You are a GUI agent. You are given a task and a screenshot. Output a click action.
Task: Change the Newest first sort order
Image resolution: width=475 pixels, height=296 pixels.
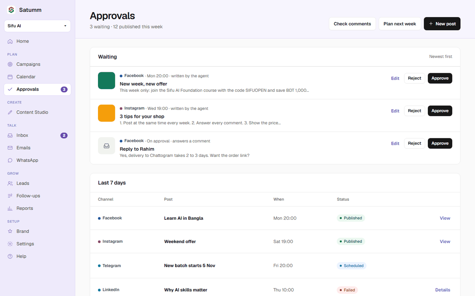[440, 57]
